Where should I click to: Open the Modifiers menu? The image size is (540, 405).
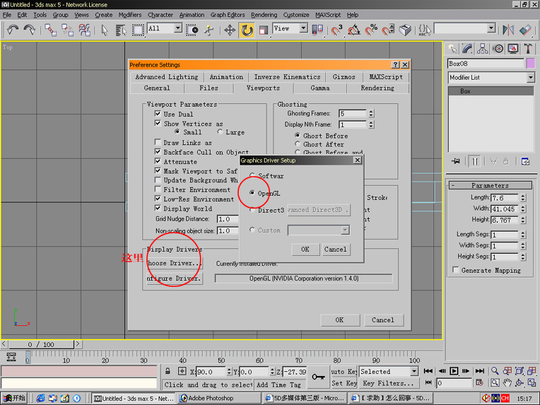click(x=130, y=15)
